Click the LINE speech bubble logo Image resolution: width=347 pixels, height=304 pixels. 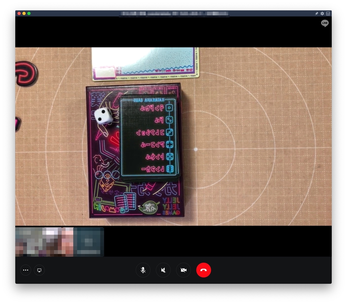coord(325,23)
